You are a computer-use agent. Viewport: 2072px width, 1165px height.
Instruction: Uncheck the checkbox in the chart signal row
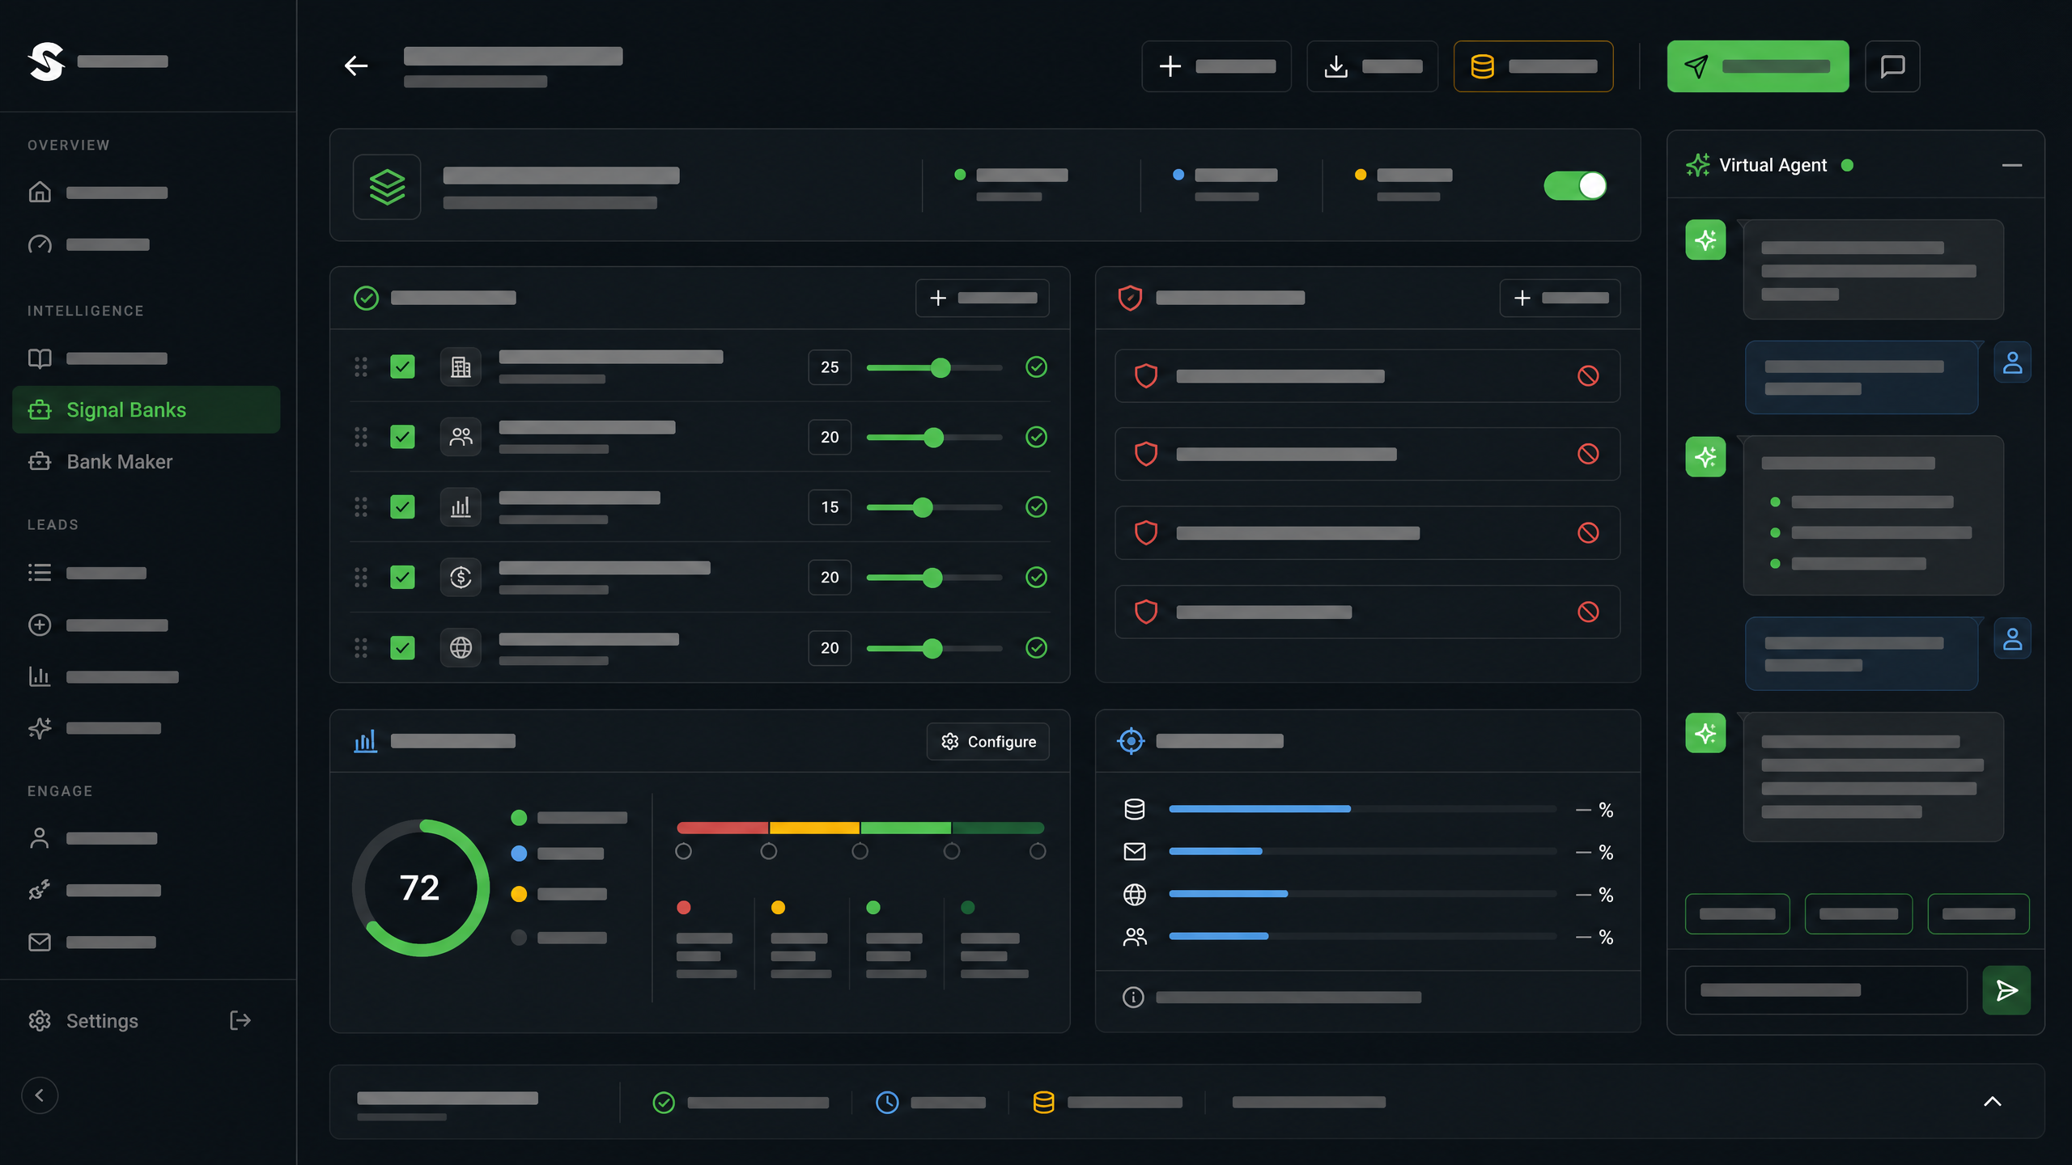pos(402,506)
